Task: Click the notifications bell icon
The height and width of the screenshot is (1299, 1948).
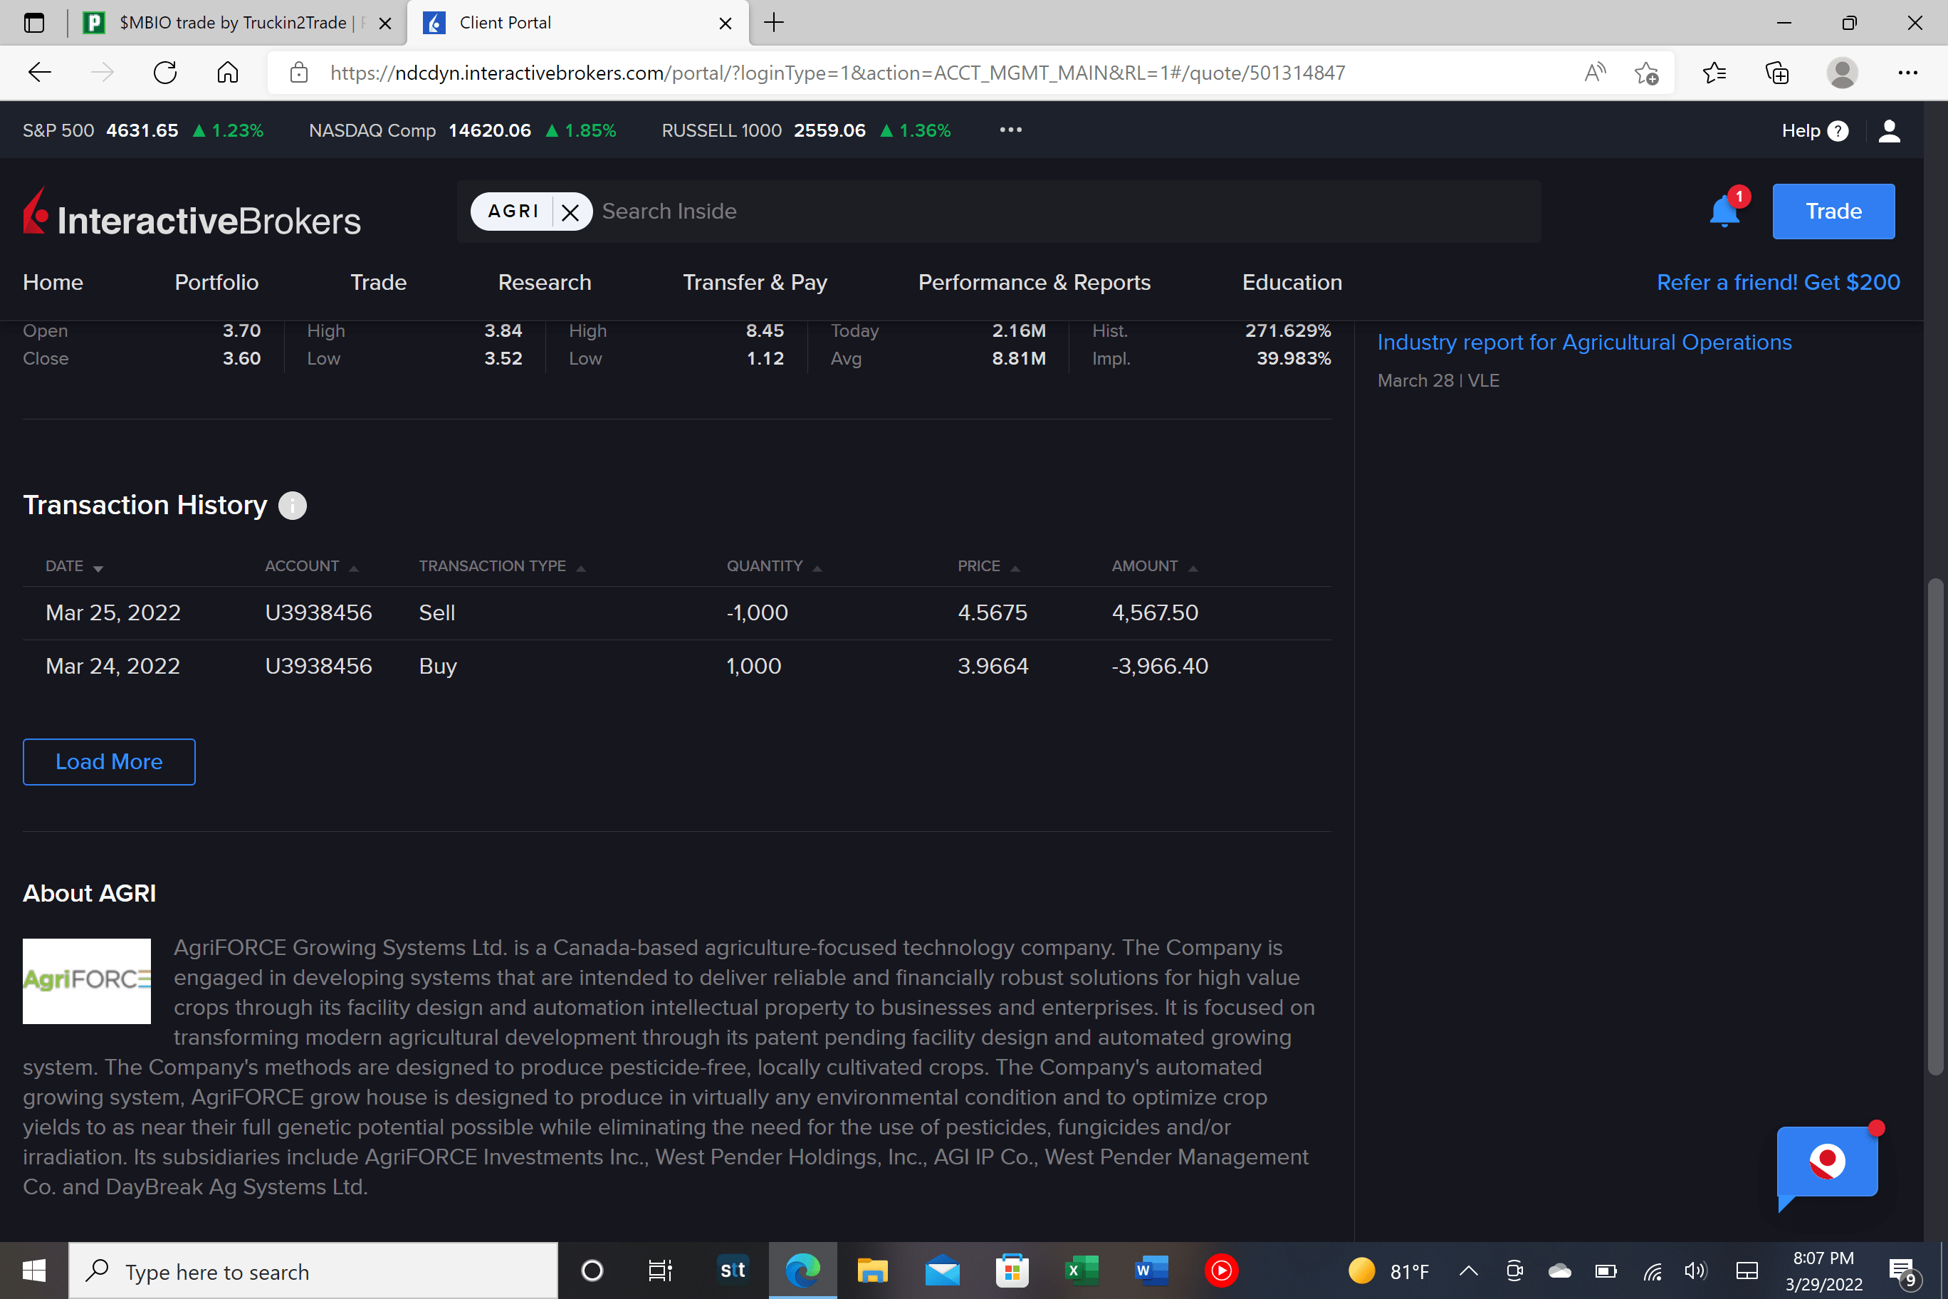Action: pyautogui.click(x=1724, y=212)
